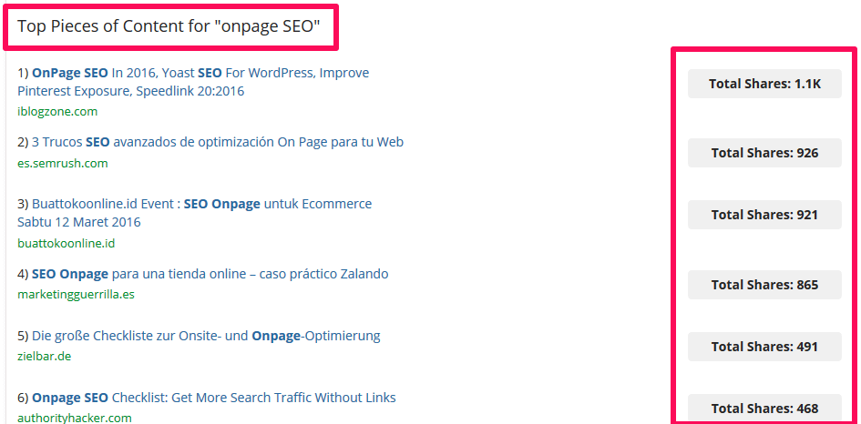The height and width of the screenshot is (424, 861).
Task: Open Onpage SEO Checklist article link
Action: [213, 398]
